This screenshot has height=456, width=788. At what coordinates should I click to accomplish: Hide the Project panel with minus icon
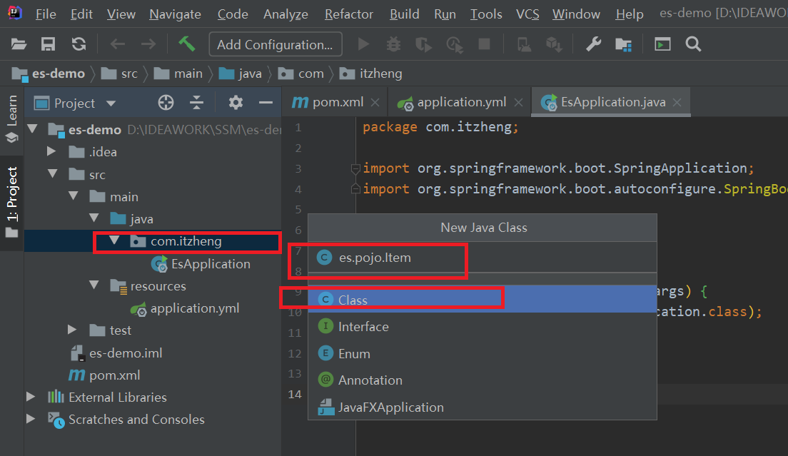coord(266,103)
